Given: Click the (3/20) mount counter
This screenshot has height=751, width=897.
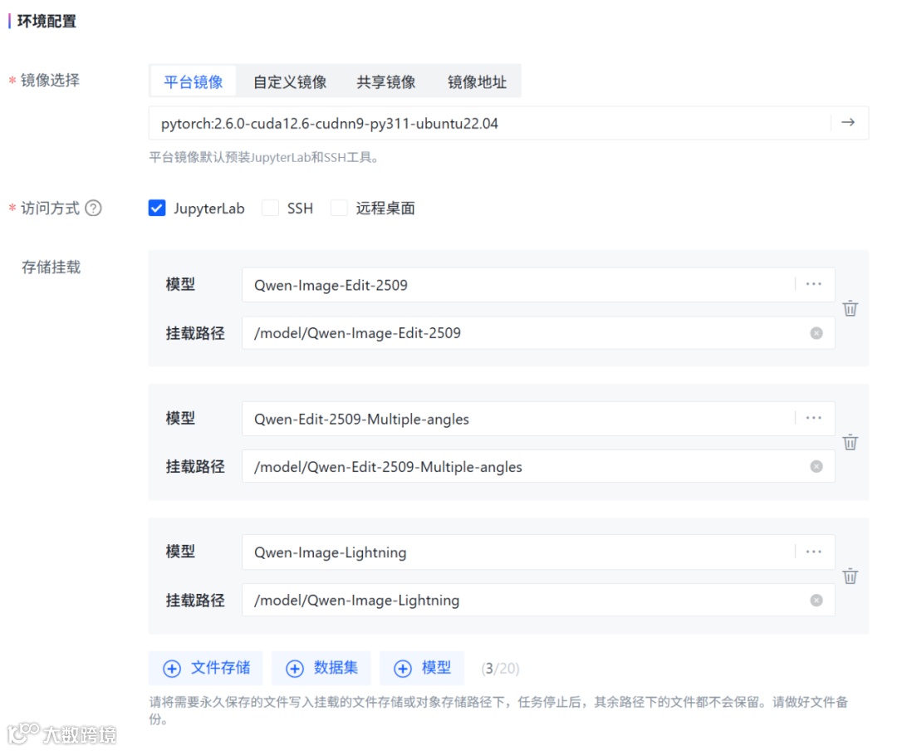Looking at the screenshot, I should pos(500,668).
